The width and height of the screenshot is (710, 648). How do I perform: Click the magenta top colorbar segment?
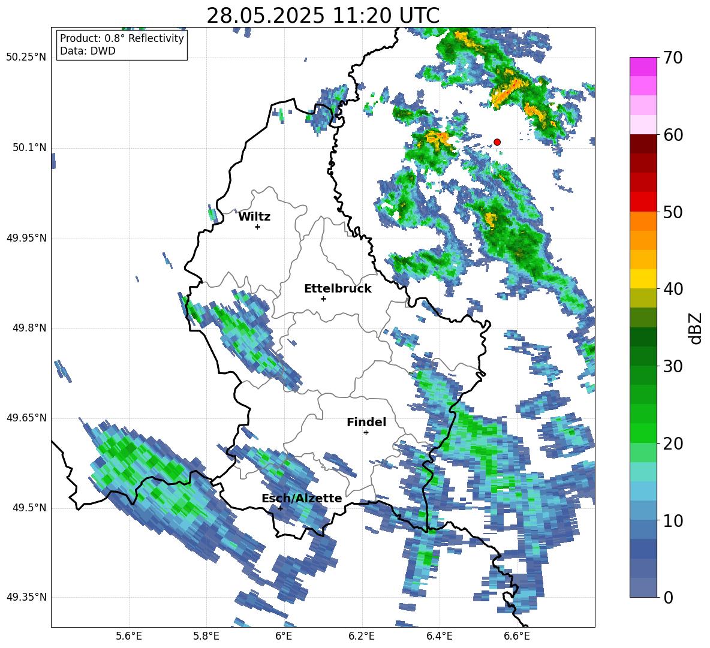pos(643,67)
